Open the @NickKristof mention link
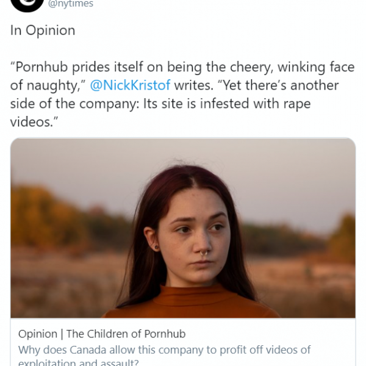366x366 pixels. pos(130,85)
